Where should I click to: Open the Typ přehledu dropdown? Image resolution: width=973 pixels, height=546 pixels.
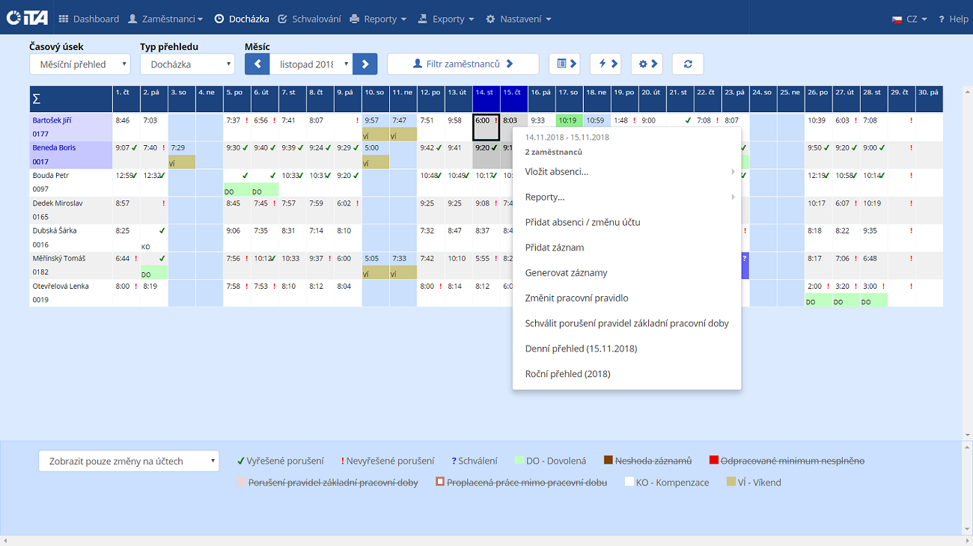[187, 64]
